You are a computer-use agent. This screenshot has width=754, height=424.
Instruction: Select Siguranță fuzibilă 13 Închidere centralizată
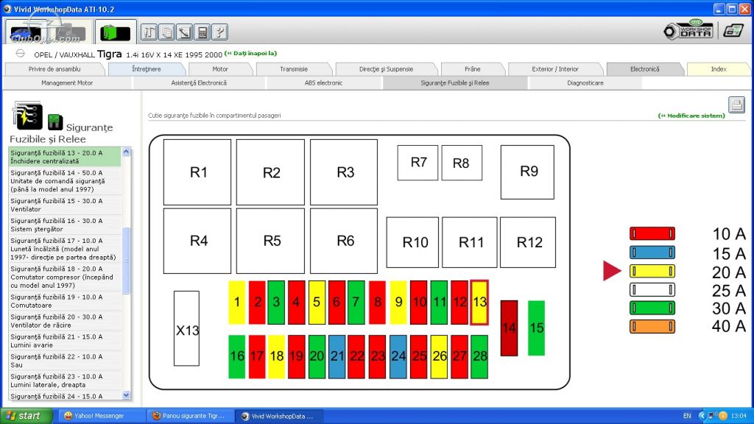pyautogui.click(x=65, y=157)
